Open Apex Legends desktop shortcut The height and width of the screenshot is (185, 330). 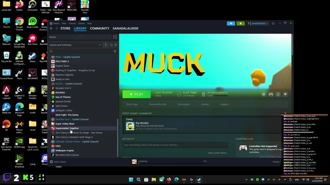coord(6,92)
